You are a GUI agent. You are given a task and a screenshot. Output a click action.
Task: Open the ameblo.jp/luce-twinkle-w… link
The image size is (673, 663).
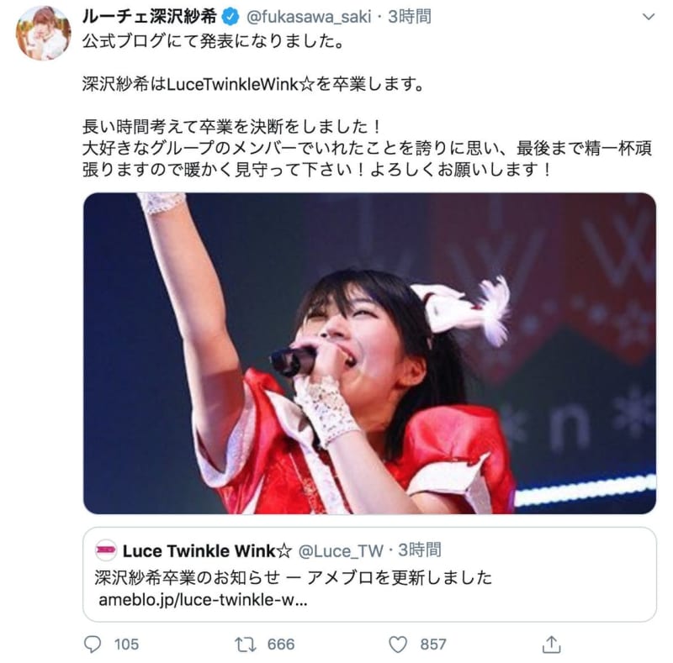click(x=203, y=600)
